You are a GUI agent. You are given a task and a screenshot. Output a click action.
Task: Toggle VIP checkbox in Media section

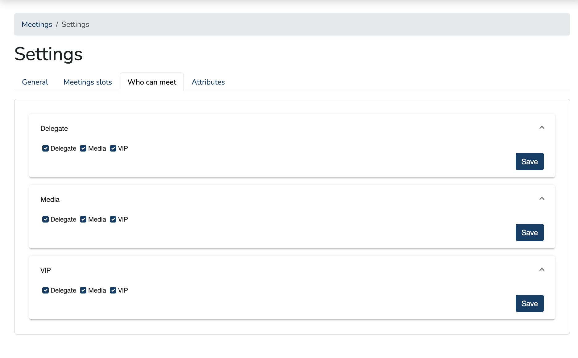[x=113, y=219]
